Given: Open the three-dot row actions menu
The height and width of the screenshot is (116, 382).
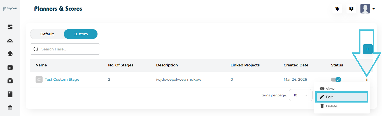Looking at the screenshot, I should (x=367, y=80).
